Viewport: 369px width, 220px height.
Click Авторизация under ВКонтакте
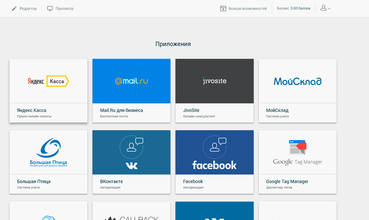(110, 188)
